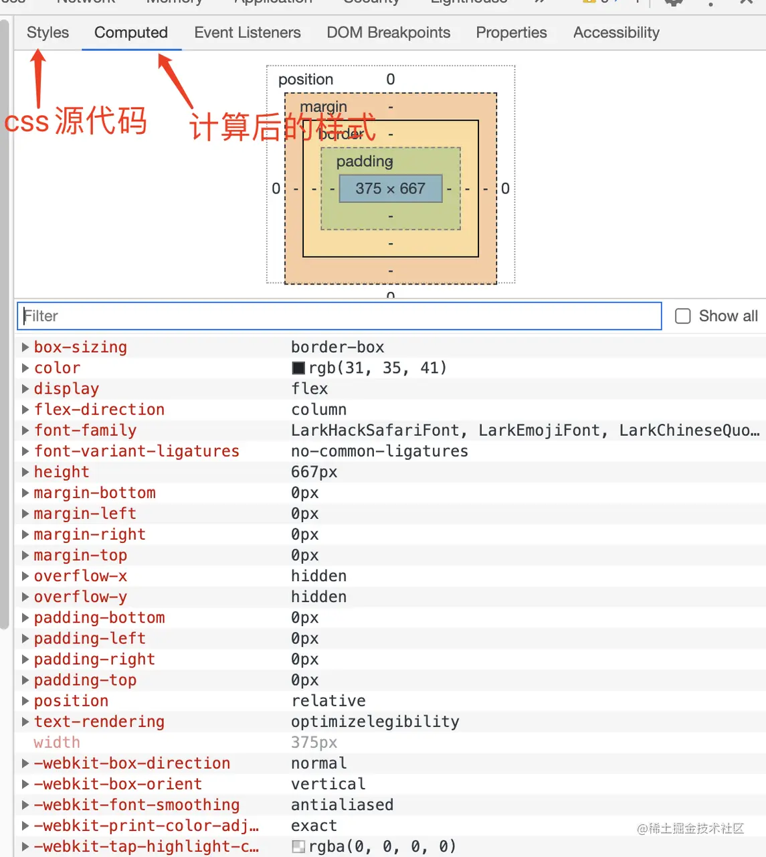Click the 'normal' value

tap(319, 763)
